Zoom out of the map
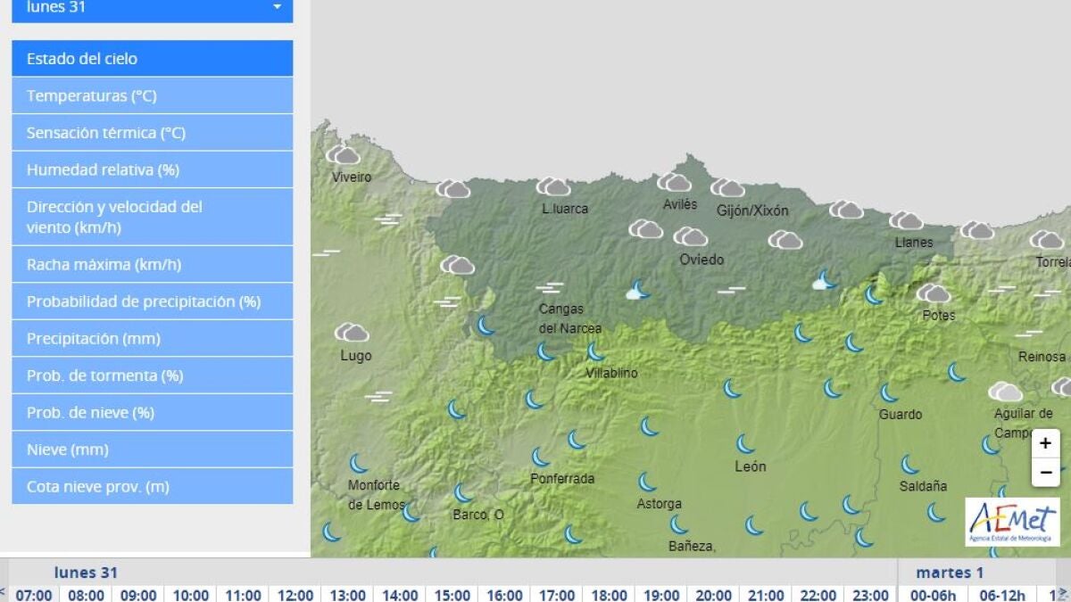 click(1045, 472)
